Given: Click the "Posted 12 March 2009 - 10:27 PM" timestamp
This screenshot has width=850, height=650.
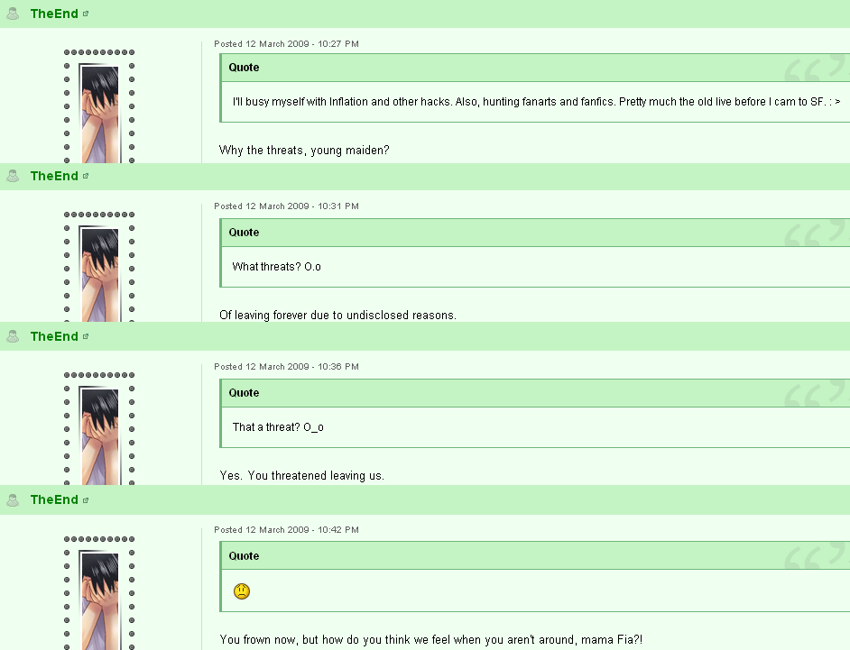Looking at the screenshot, I should pyautogui.click(x=286, y=44).
